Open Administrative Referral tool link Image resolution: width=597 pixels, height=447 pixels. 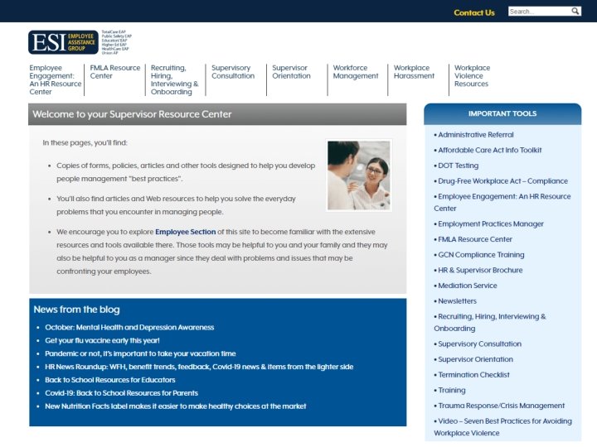point(476,135)
